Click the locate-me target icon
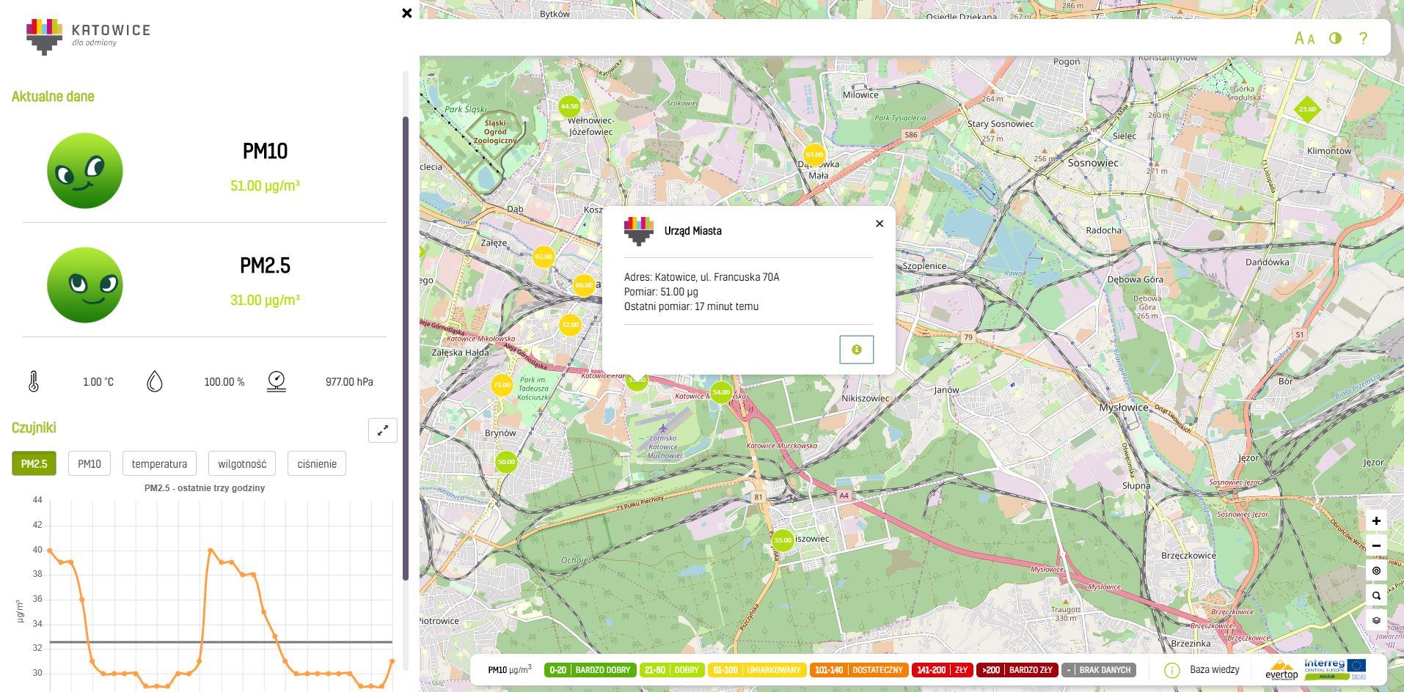Image resolution: width=1404 pixels, height=692 pixels. coord(1376,571)
